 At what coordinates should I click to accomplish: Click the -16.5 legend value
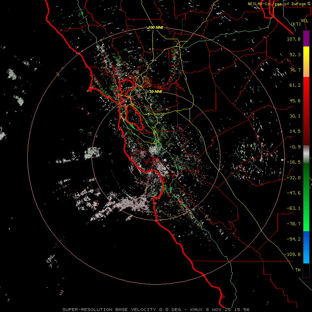point(294,162)
